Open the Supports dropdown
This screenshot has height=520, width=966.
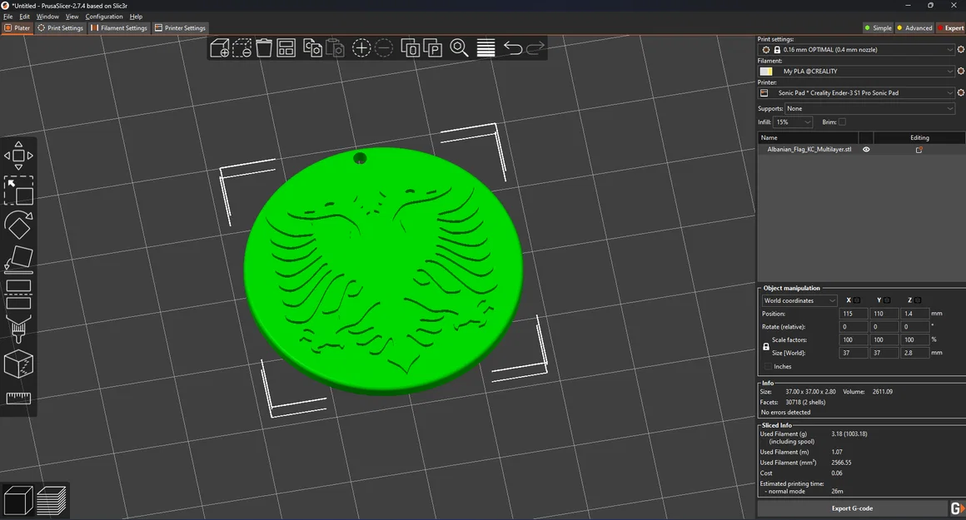coord(870,109)
